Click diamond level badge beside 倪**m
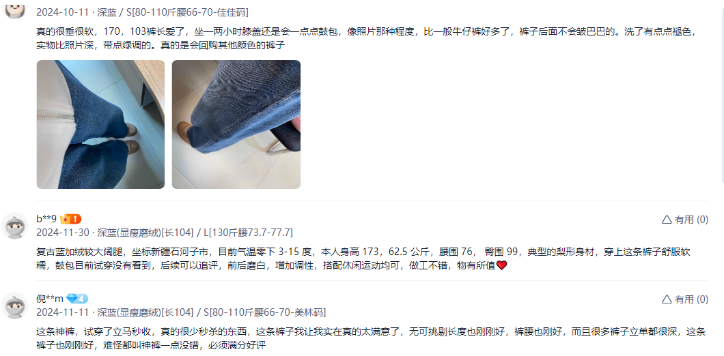The width and height of the screenshot is (724, 356). pos(77,299)
